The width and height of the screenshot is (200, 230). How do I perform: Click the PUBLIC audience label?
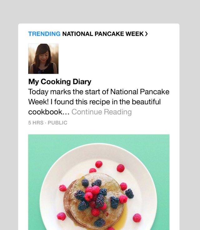57,123
